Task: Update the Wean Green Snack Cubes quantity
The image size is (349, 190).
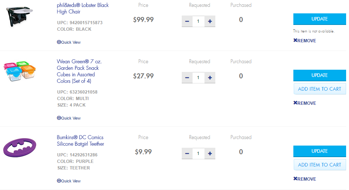Action: pyautogui.click(x=320, y=75)
